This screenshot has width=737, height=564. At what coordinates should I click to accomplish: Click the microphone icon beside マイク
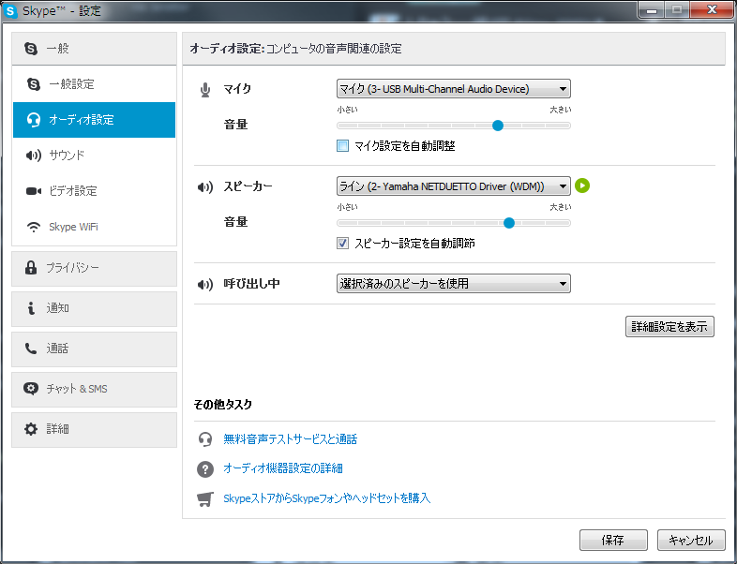205,90
